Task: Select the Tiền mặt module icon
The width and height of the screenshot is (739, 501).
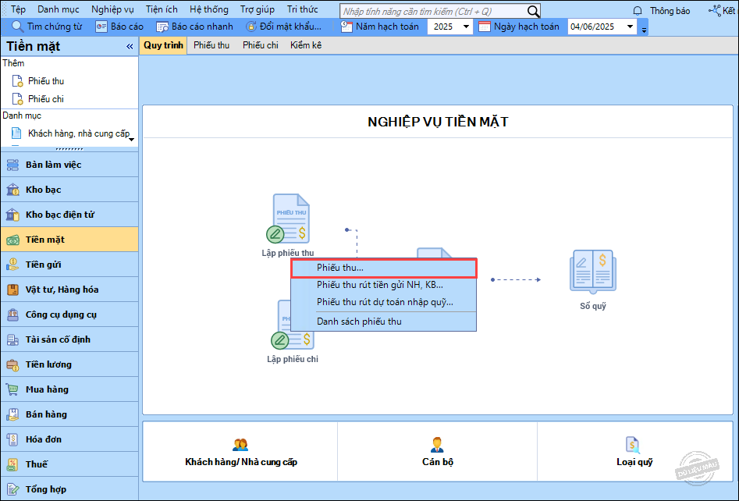Action: 12,240
